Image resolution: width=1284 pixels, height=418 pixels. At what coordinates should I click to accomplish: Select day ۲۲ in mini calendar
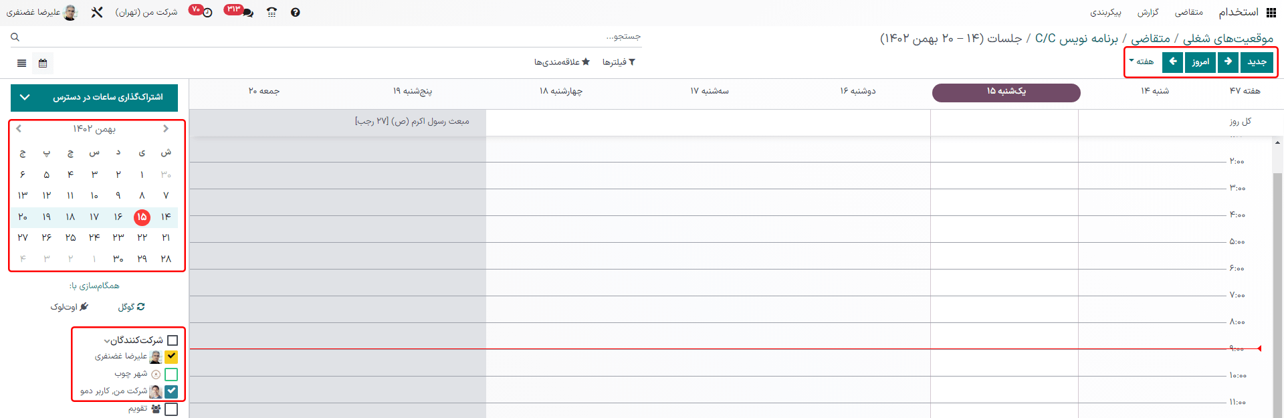tap(142, 237)
